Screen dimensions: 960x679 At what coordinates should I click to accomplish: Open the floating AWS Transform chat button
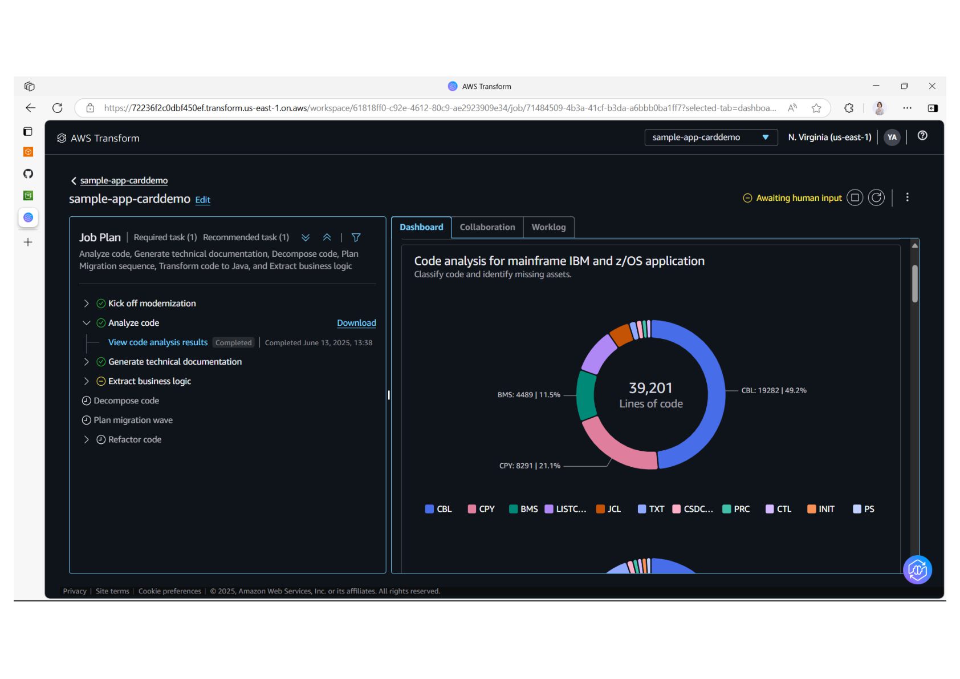[917, 569]
